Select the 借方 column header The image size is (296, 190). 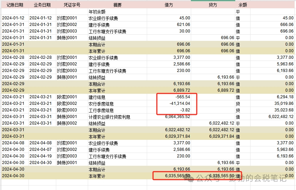tap(169, 5)
